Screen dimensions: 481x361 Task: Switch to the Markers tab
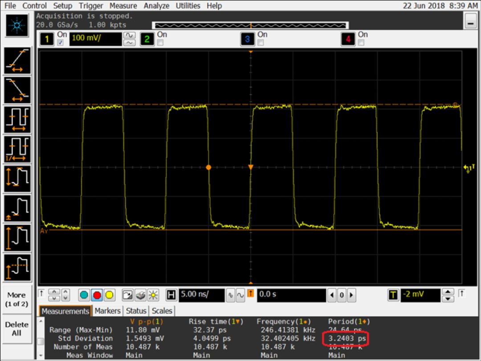[108, 311]
